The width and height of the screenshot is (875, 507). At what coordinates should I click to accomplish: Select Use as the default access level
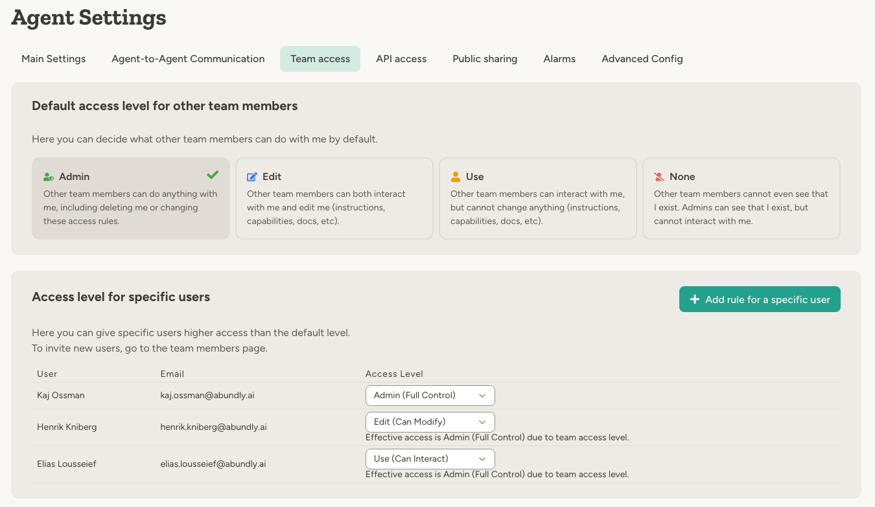click(537, 198)
